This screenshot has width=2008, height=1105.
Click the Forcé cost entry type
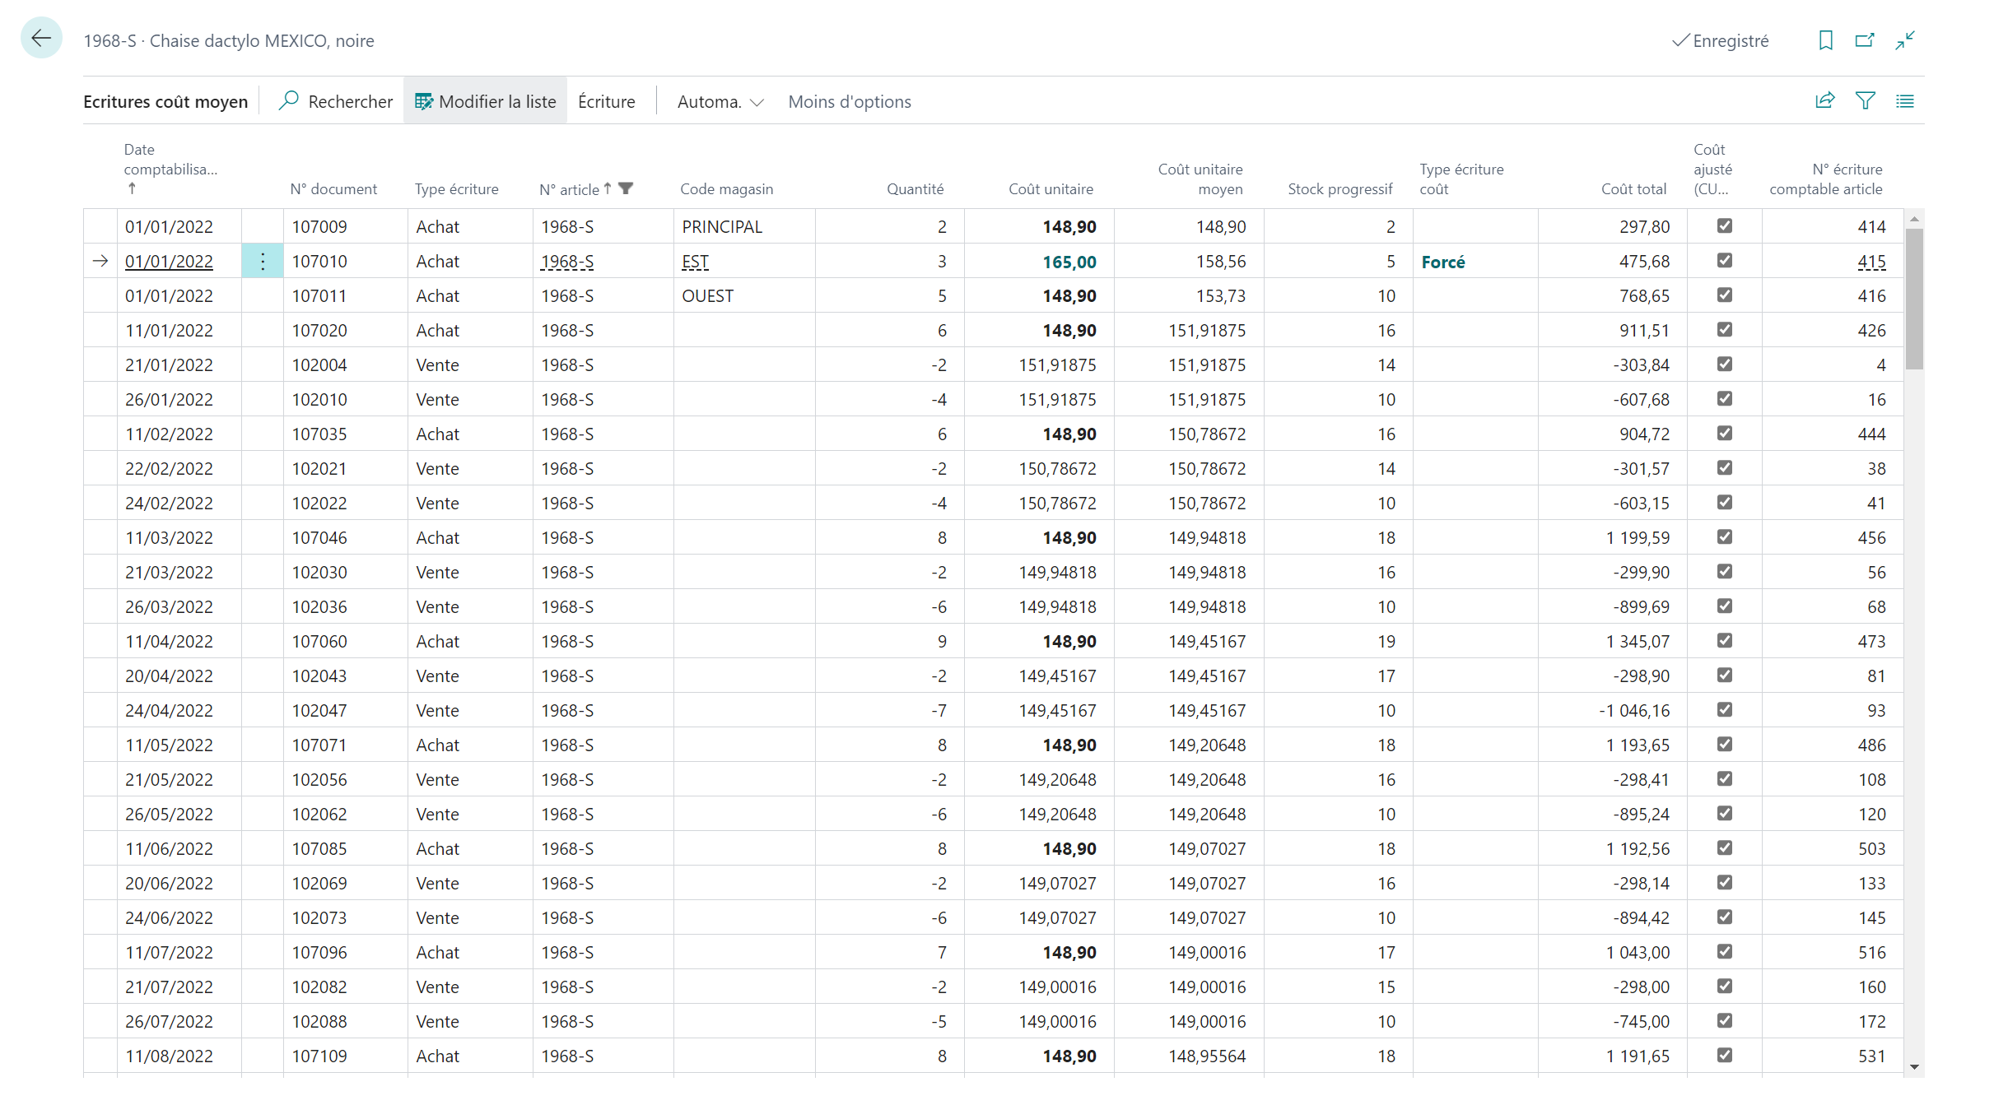[x=1443, y=262]
